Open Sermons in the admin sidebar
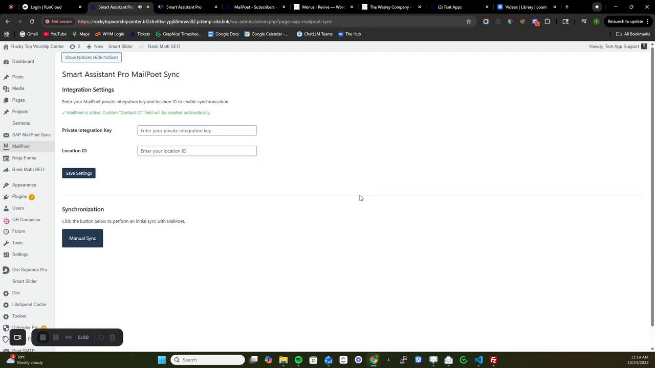Screen dimensions: 655x368 pos(21,123)
